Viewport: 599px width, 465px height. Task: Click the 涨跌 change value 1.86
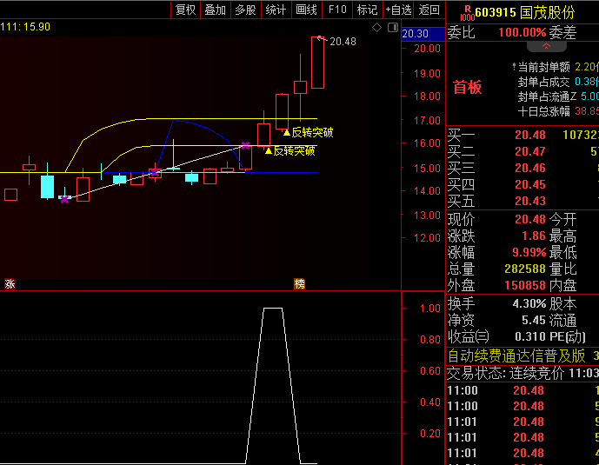[x=534, y=236]
